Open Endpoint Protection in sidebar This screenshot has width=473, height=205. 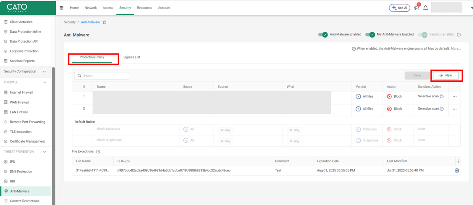click(24, 51)
